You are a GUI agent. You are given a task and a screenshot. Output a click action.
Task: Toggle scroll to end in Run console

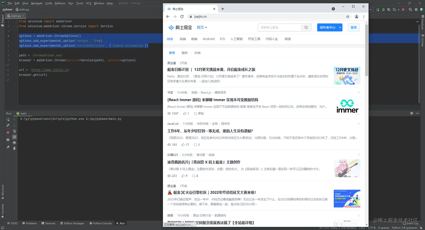(x=14, y=137)
